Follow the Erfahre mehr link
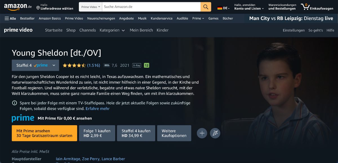Screen dimensions: 338x163 pos(97,109)
